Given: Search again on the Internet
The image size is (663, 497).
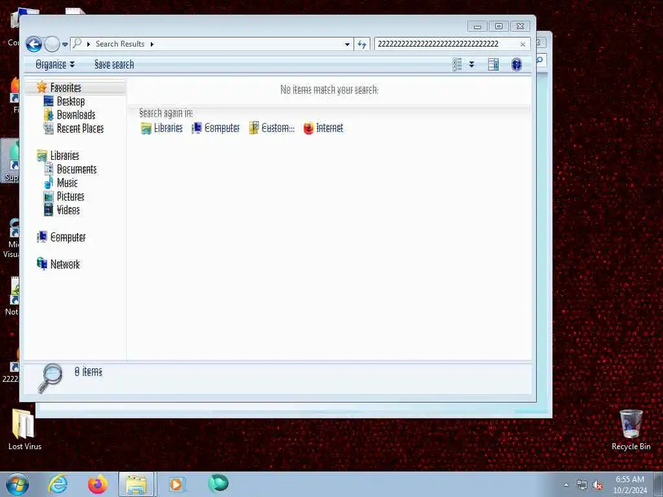Looking at the screenshot, I should (x=324, y=128).
